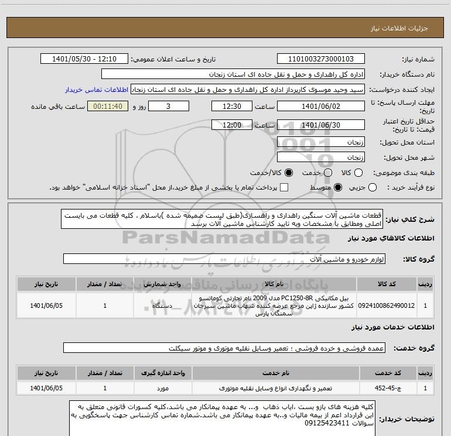Click the buyer organization name field
The width and height of the screenshot is (451, 436).
(233, 74)
